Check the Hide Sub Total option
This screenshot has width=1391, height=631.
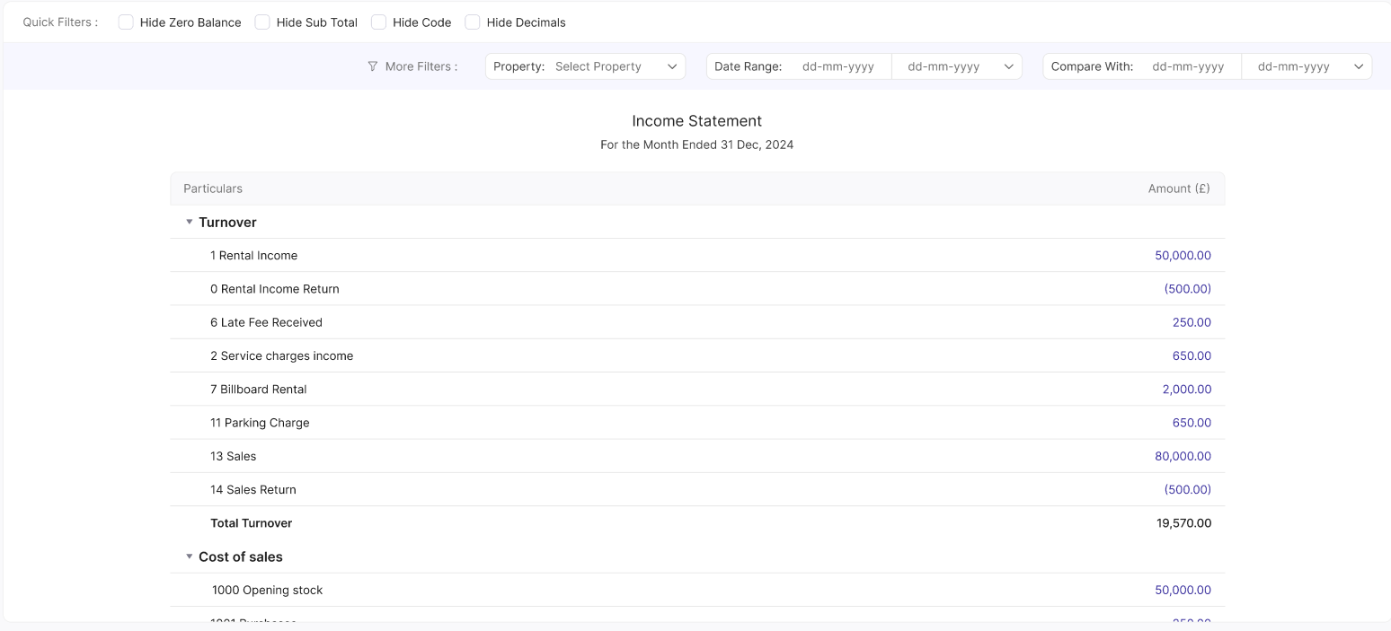(x=262, y=22)
